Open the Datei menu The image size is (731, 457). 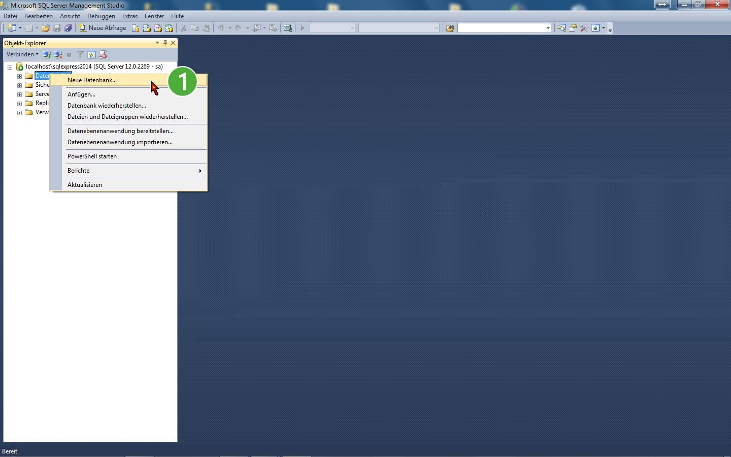10,16
